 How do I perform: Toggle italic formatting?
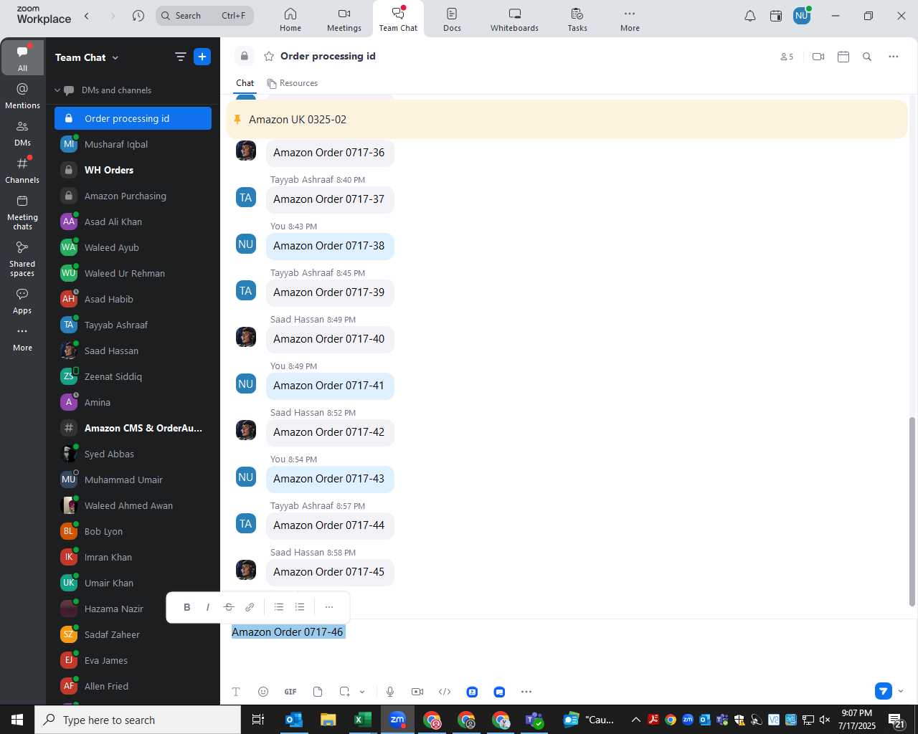coord(208,607)
